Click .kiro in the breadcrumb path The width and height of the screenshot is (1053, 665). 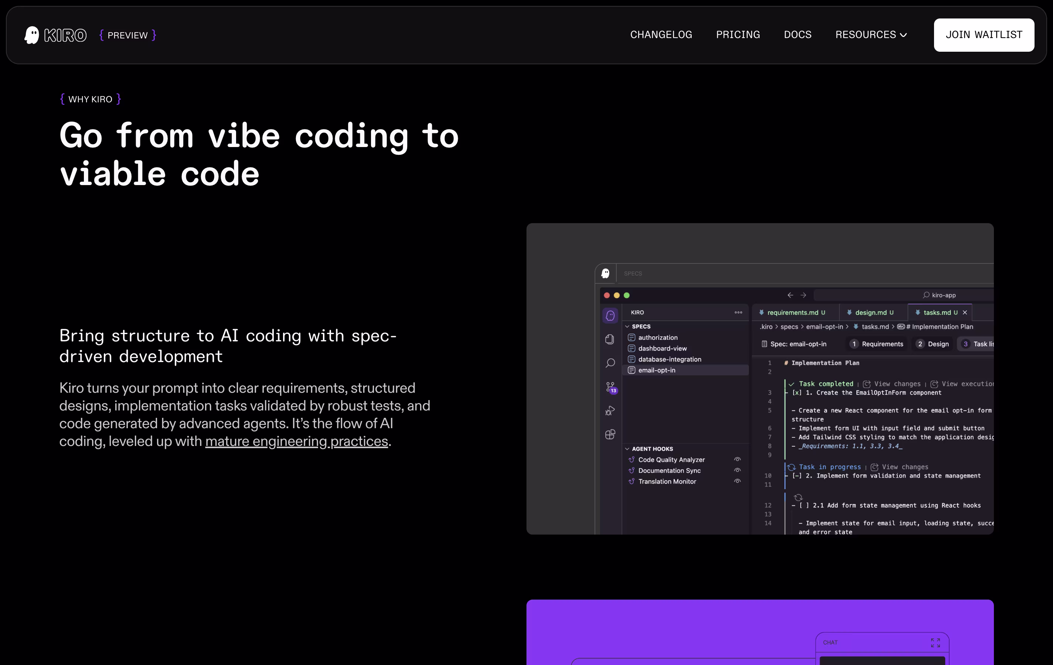coord(766,327)
